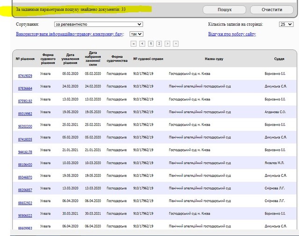The image size is (299, 236).
Task: Click date 30.03.2021 in ухвалення column
Action: tap(70, 214)
